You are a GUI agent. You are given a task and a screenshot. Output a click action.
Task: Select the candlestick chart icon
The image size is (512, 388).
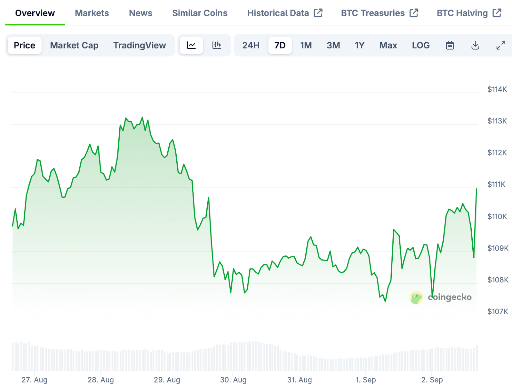tap(217, 45)
